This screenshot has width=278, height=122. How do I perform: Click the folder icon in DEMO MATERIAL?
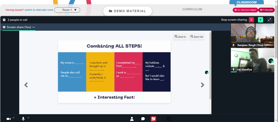[110, 11]
